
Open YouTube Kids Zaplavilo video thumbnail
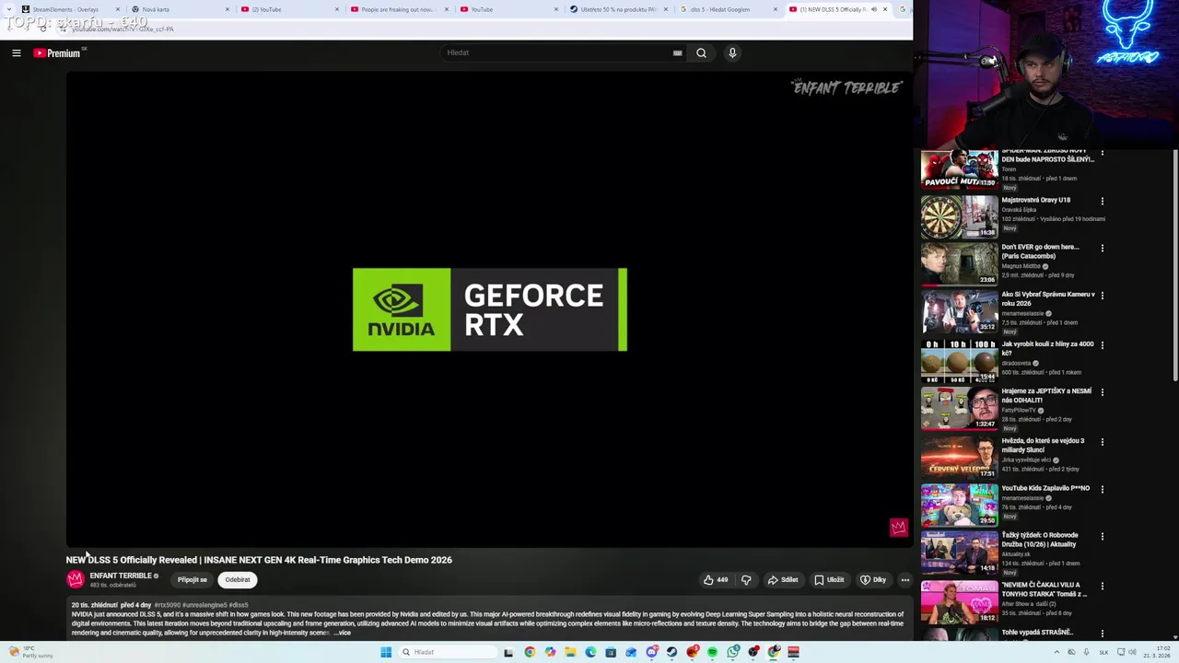click(x=959, y=505)
